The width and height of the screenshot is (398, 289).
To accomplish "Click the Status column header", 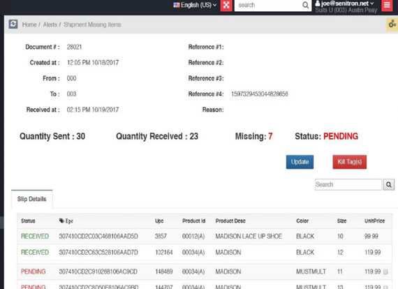I will point(28,221).
